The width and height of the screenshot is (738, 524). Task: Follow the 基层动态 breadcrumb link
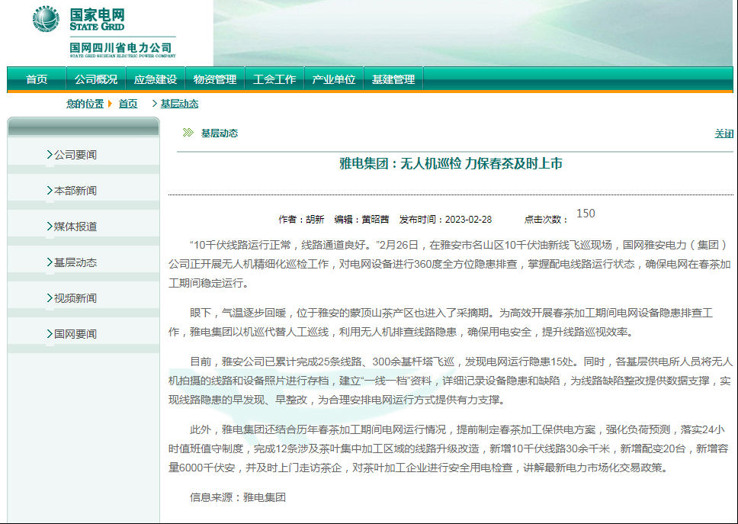point(179,104)
